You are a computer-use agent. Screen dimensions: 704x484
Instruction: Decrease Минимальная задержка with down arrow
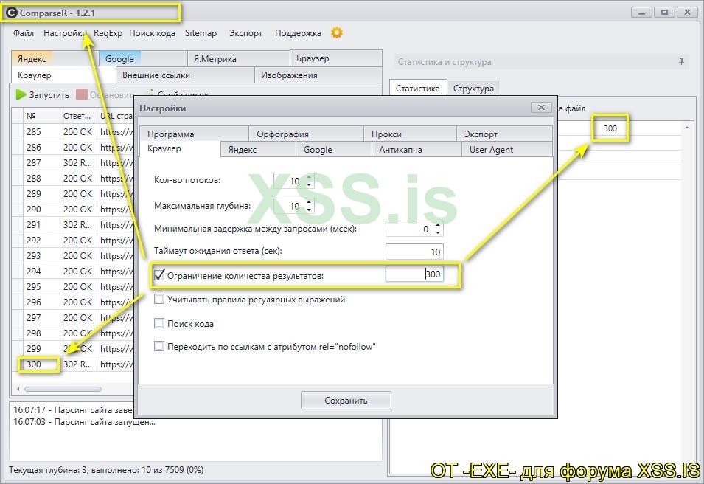pos(438,232)
